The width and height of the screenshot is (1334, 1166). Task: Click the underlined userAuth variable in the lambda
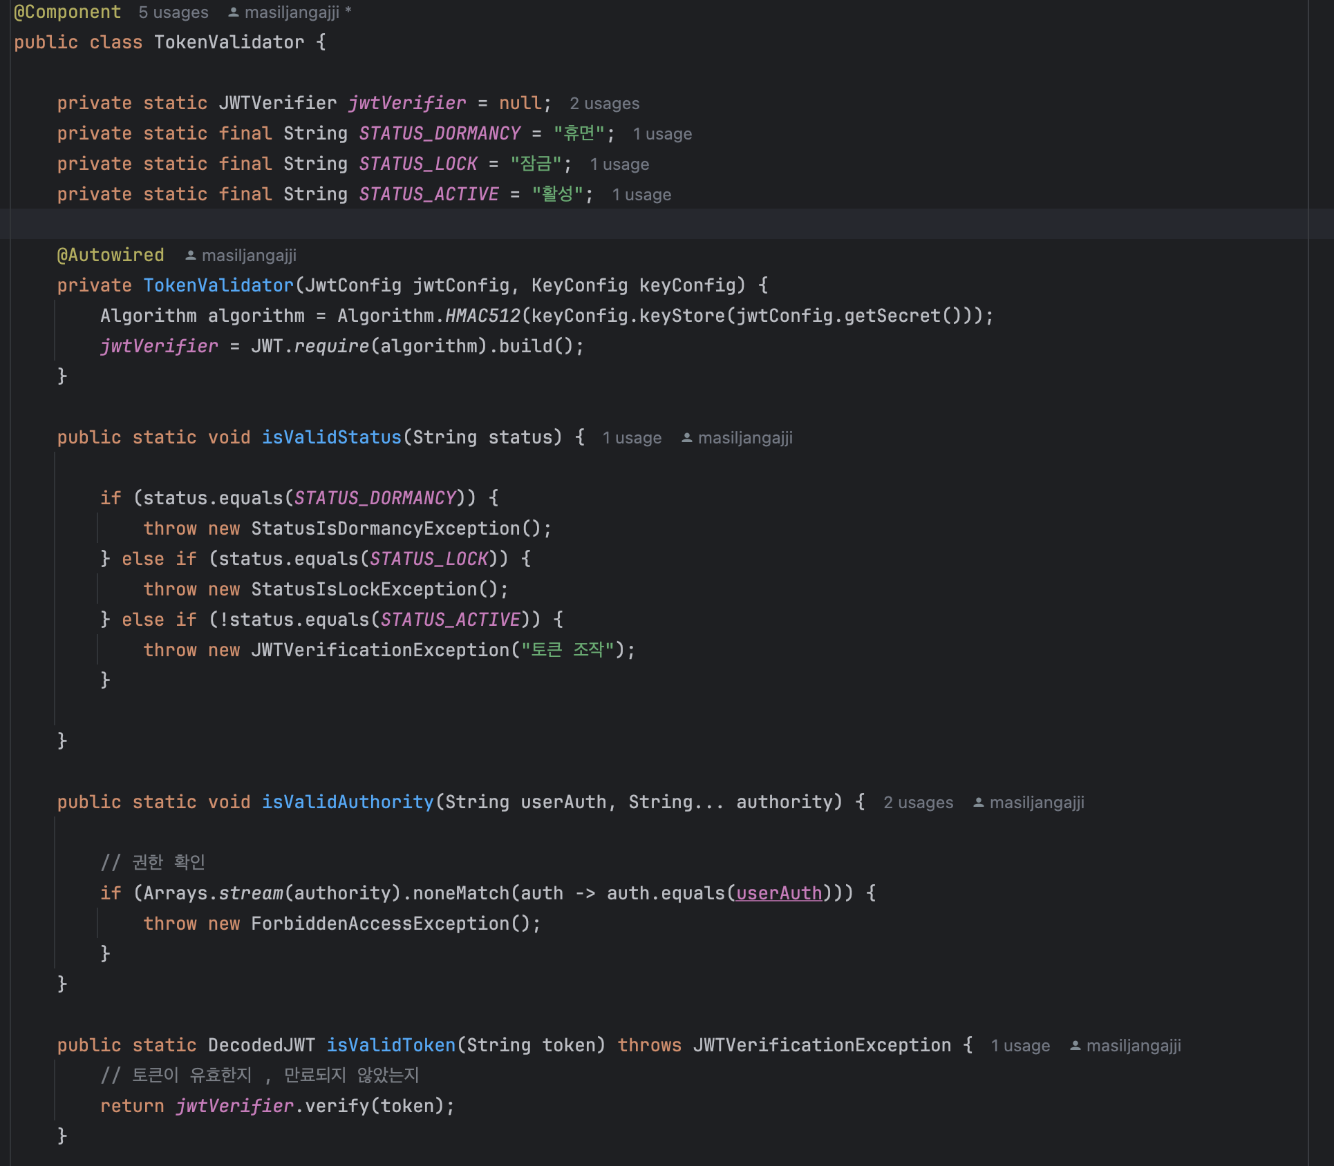[778, 893]
